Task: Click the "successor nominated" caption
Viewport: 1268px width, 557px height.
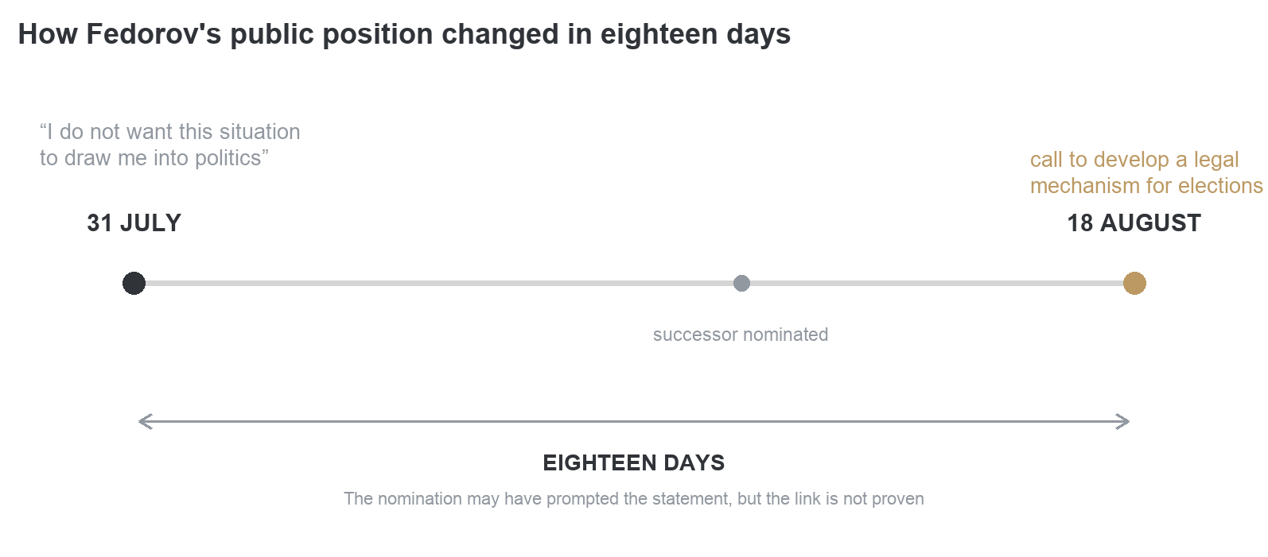Action: click(741, 335)
